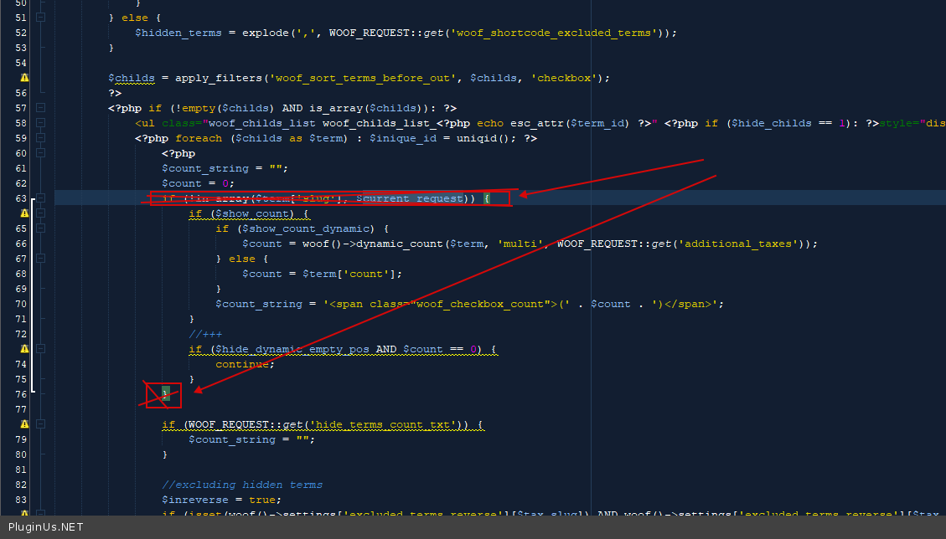
Task: Collapse the foreach block at line 59
Action: tap(41, 138)
